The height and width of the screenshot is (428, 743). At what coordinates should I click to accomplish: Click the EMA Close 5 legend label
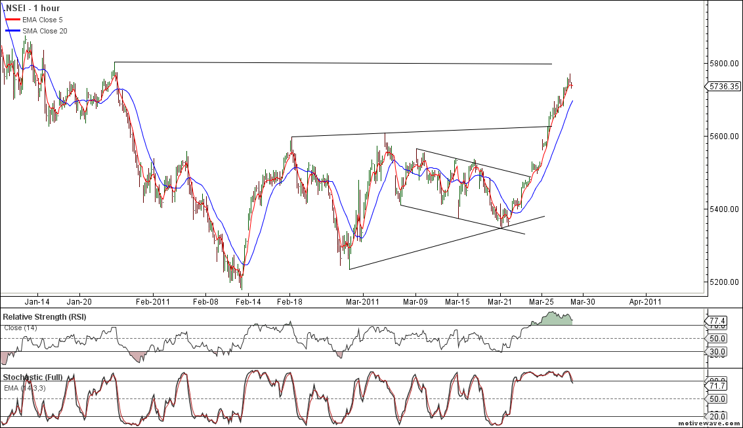[x=44, y=20]
